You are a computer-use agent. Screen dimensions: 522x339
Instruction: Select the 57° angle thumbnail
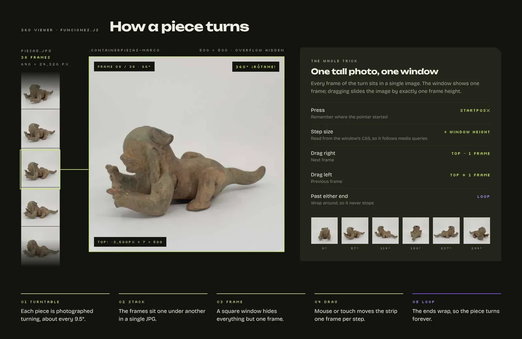click(355, 230)
